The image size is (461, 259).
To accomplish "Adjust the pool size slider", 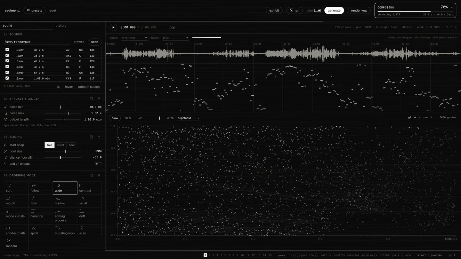I will 63,151.
